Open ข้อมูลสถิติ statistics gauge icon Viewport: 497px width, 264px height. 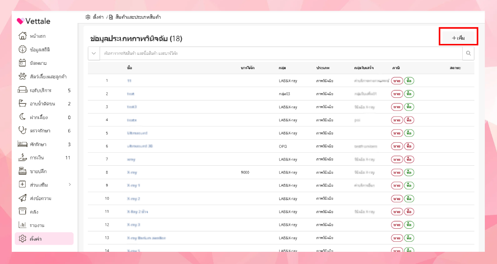point(23,49)
